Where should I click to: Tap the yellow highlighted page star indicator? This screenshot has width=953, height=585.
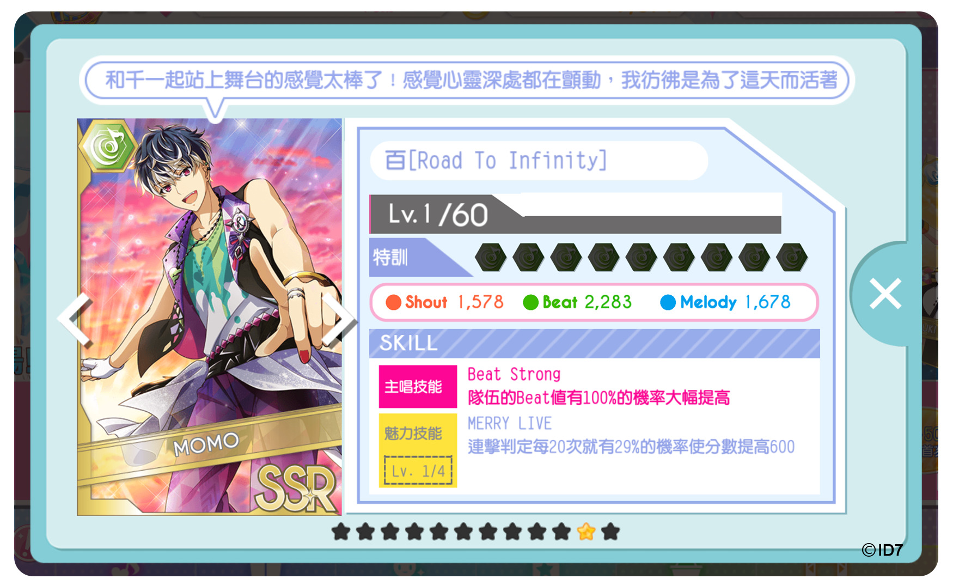[586, 532]
